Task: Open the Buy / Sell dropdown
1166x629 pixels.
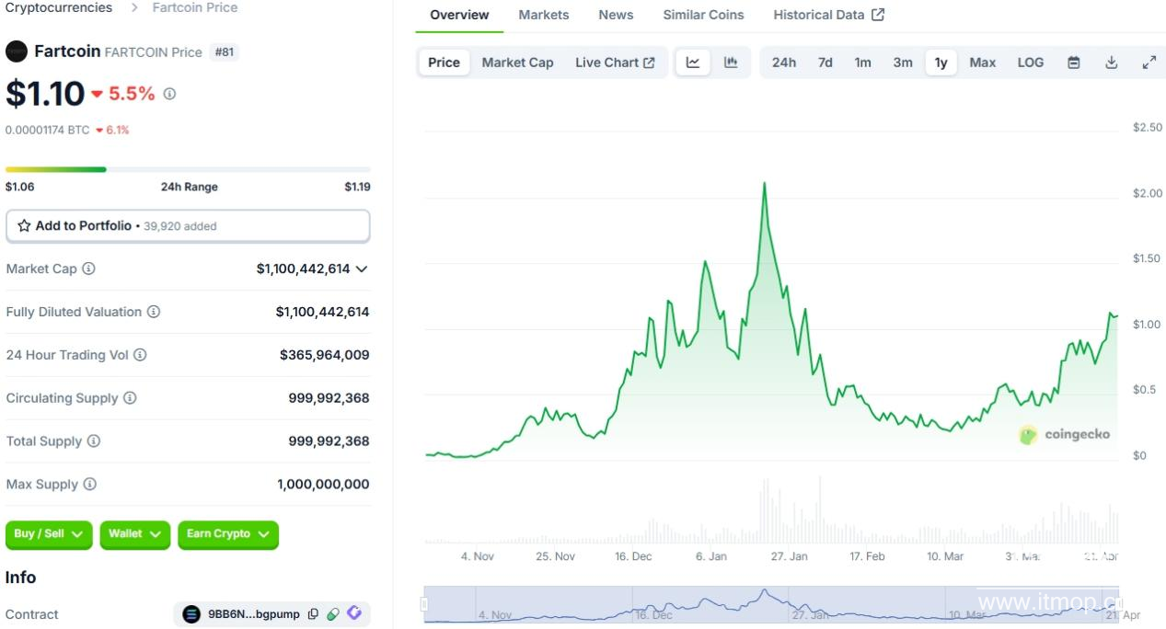Action: click(49, 534)
